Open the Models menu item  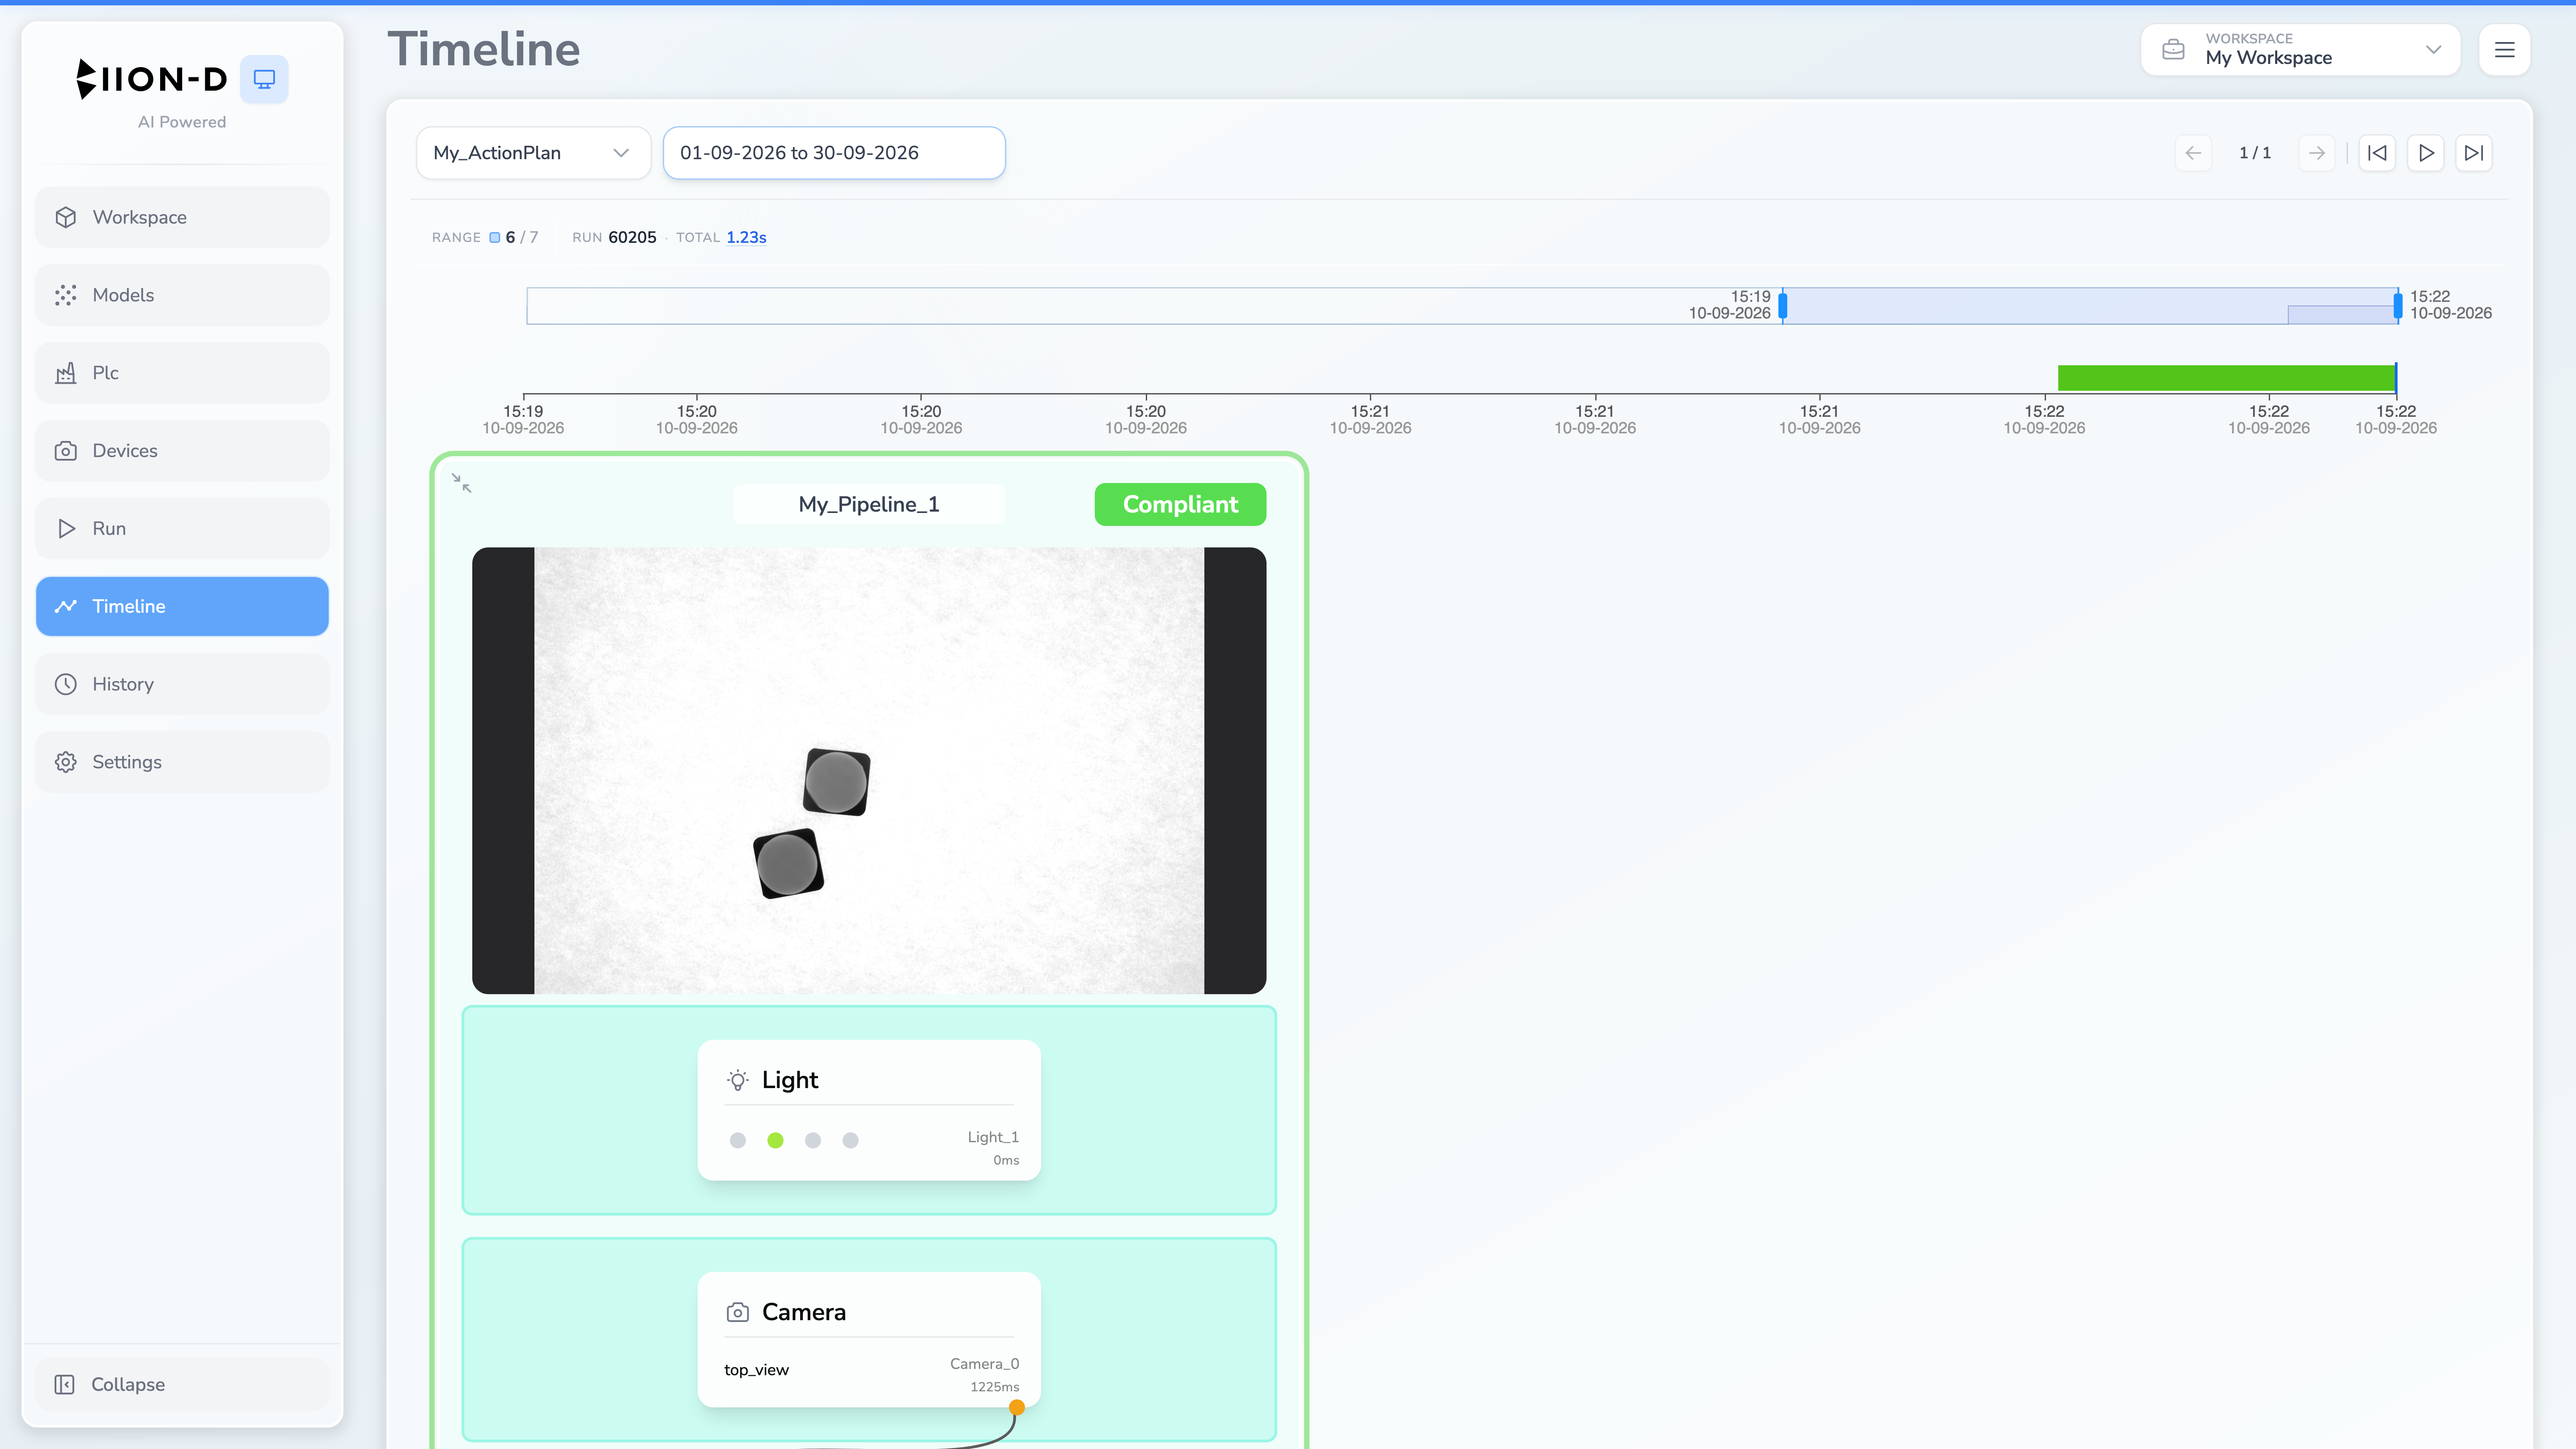[x=182, y=295]
